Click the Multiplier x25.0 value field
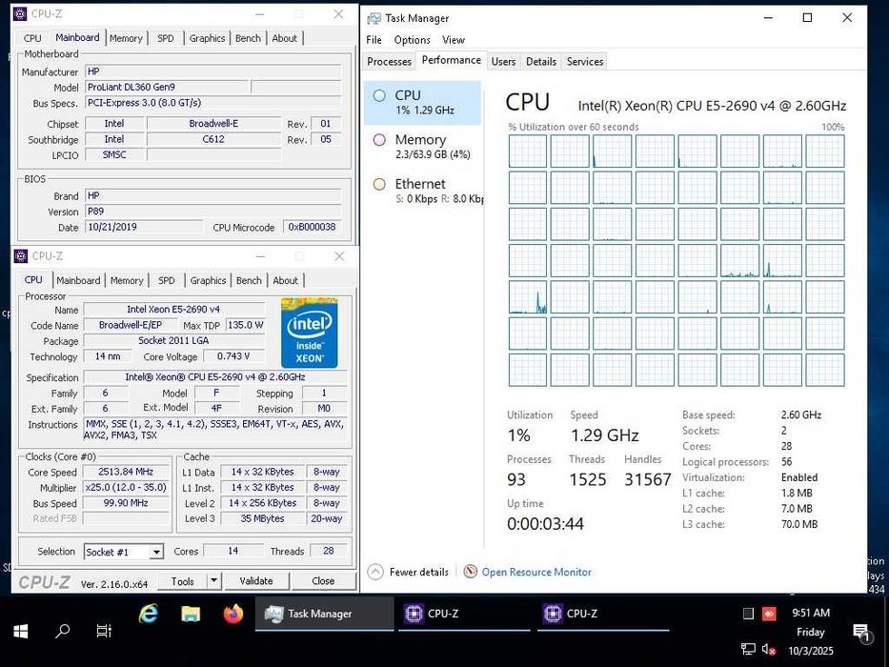The height and width of the screenshot is (667, 889). [126, 488]
